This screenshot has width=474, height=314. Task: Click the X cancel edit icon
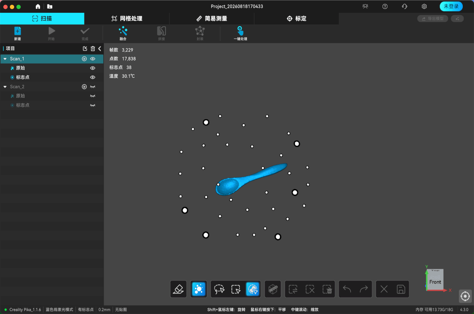[384, 289]
